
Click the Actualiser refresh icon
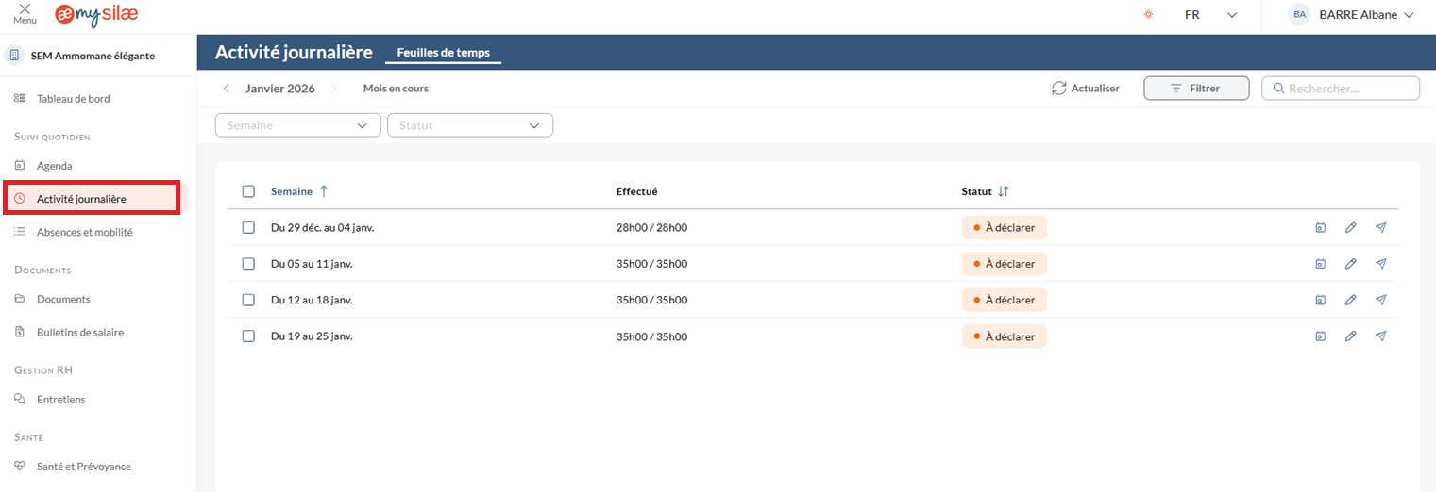pyautogui.click(x=1059, y=89)
